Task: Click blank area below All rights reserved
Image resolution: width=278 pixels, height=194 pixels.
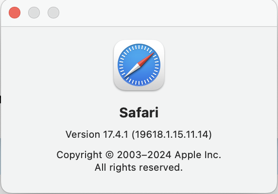Action: tap(139, 183)
